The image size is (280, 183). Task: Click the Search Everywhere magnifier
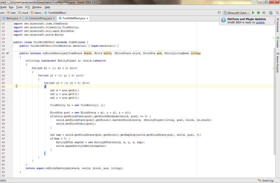[277, 13]
